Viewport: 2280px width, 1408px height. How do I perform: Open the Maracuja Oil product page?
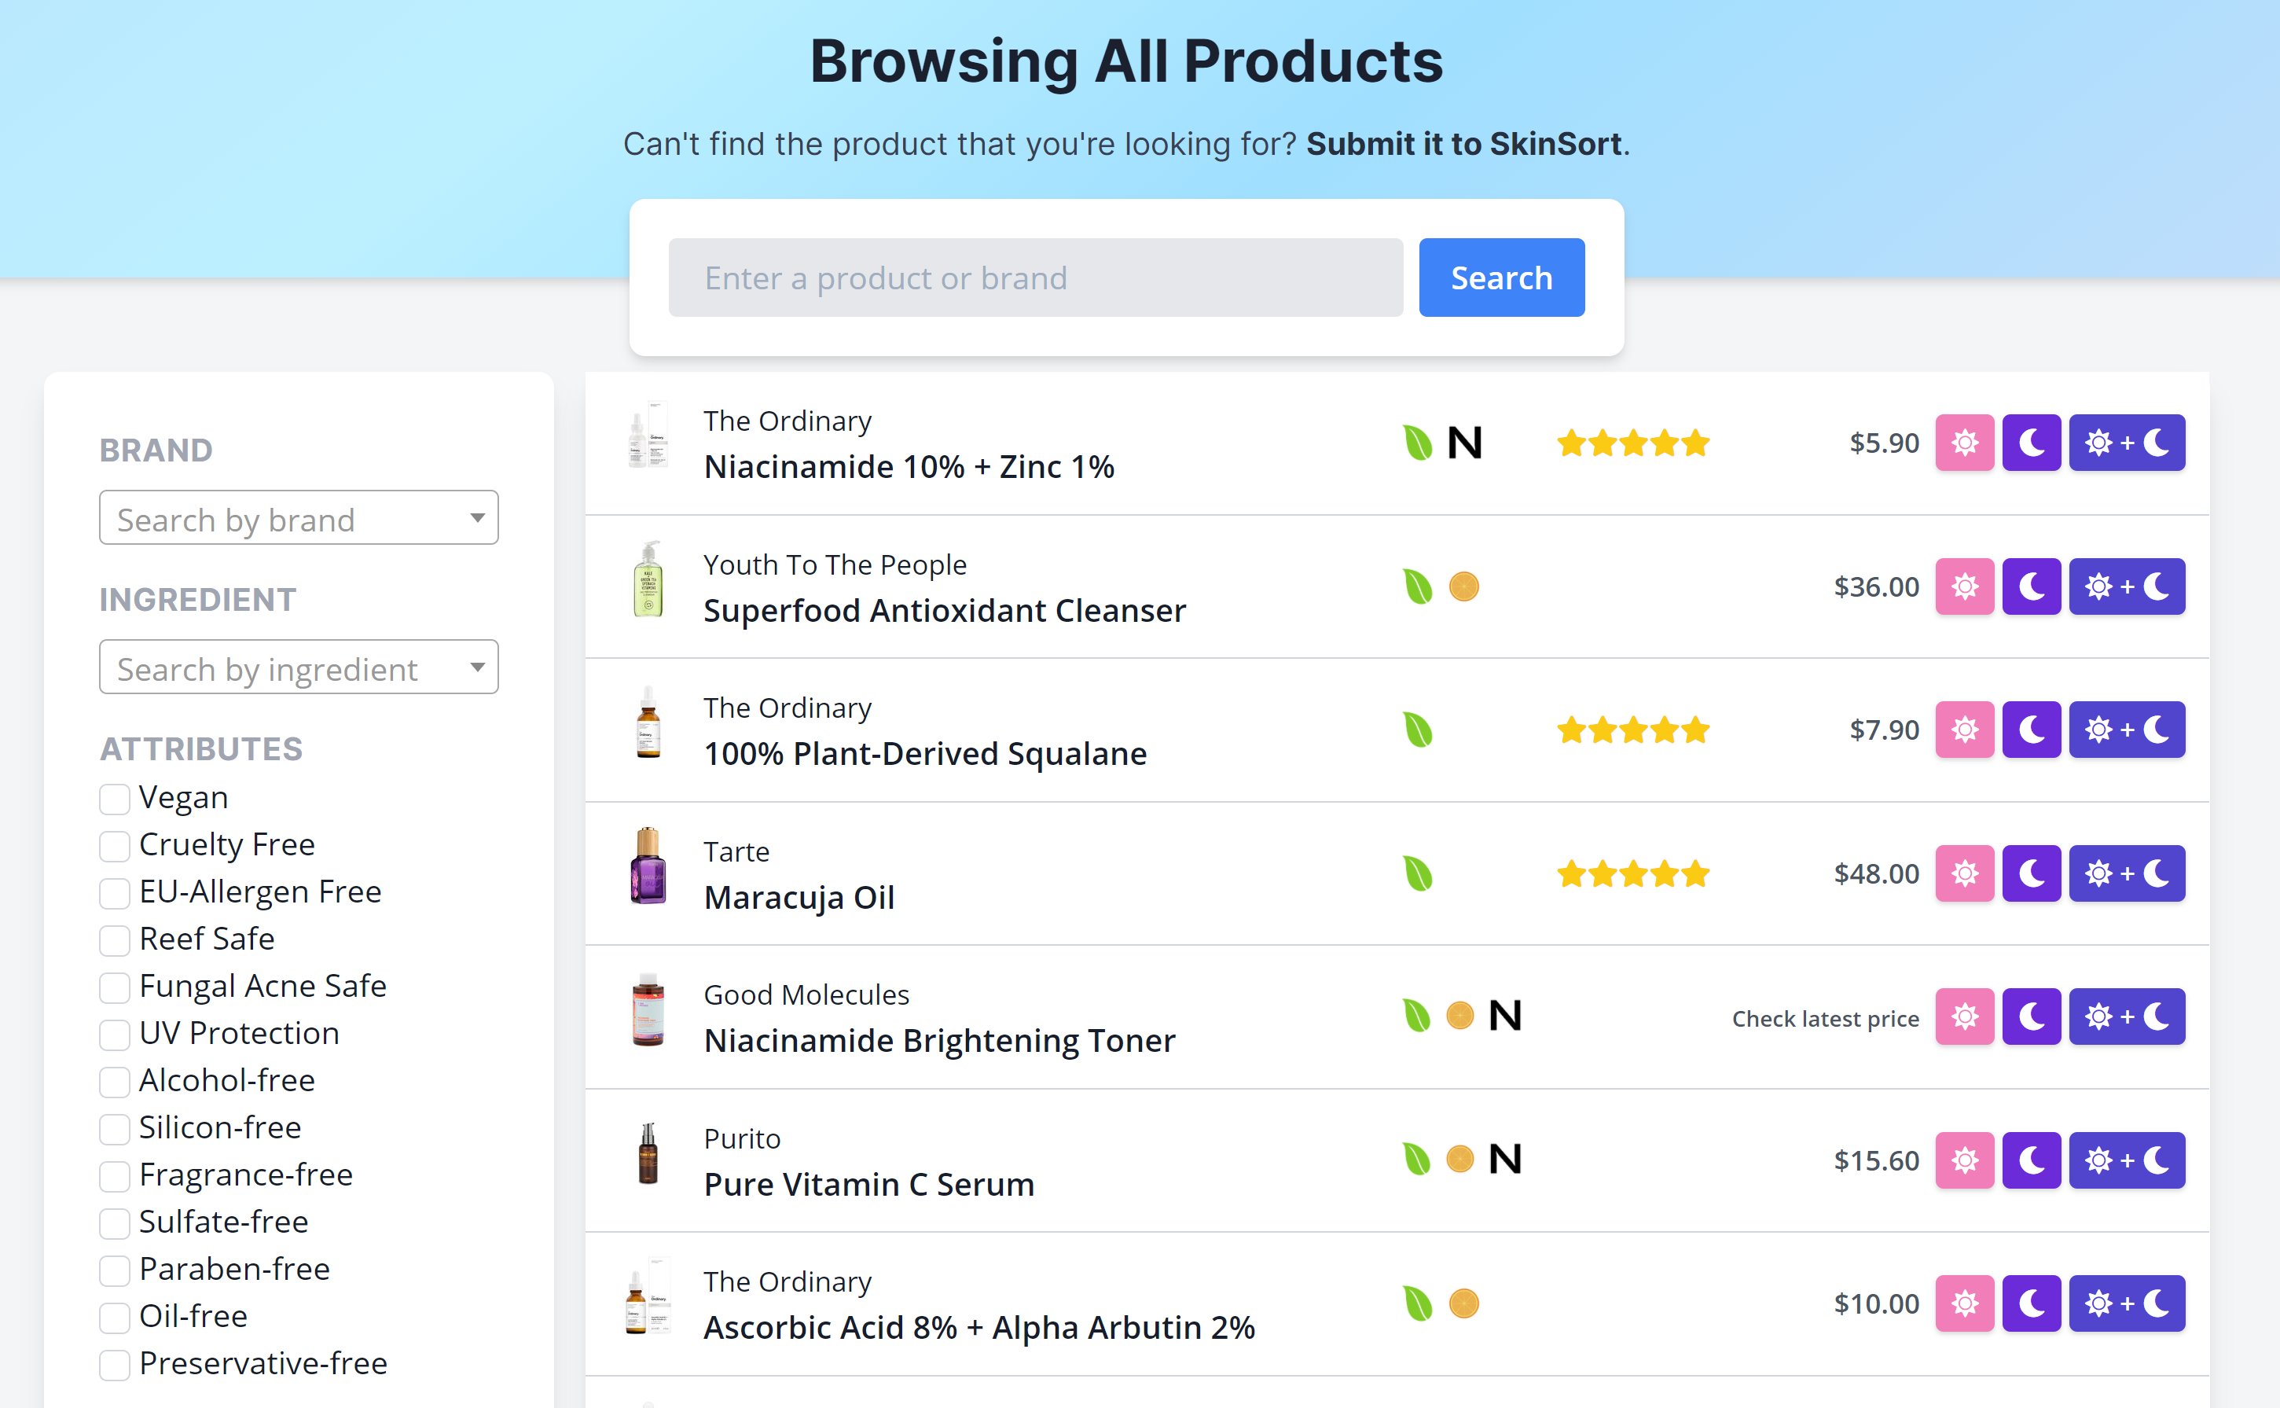point(799,898)
